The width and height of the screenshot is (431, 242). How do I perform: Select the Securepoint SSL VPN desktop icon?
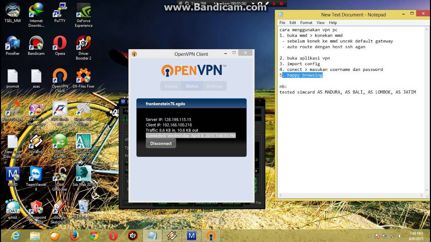click(36, 212)
